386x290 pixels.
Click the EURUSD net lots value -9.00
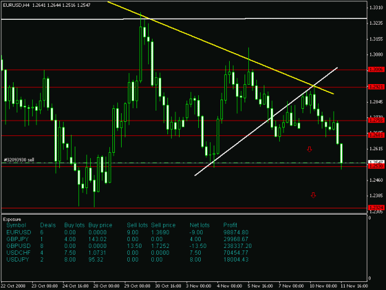[x=196, y=232]
